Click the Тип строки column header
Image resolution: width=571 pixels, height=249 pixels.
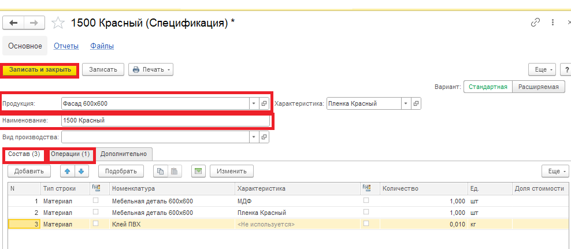pyautogui.click(x=65, y=188)
